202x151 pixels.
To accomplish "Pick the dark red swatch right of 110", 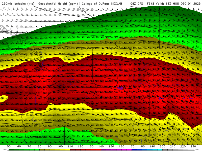I will [x=73, y=149].
